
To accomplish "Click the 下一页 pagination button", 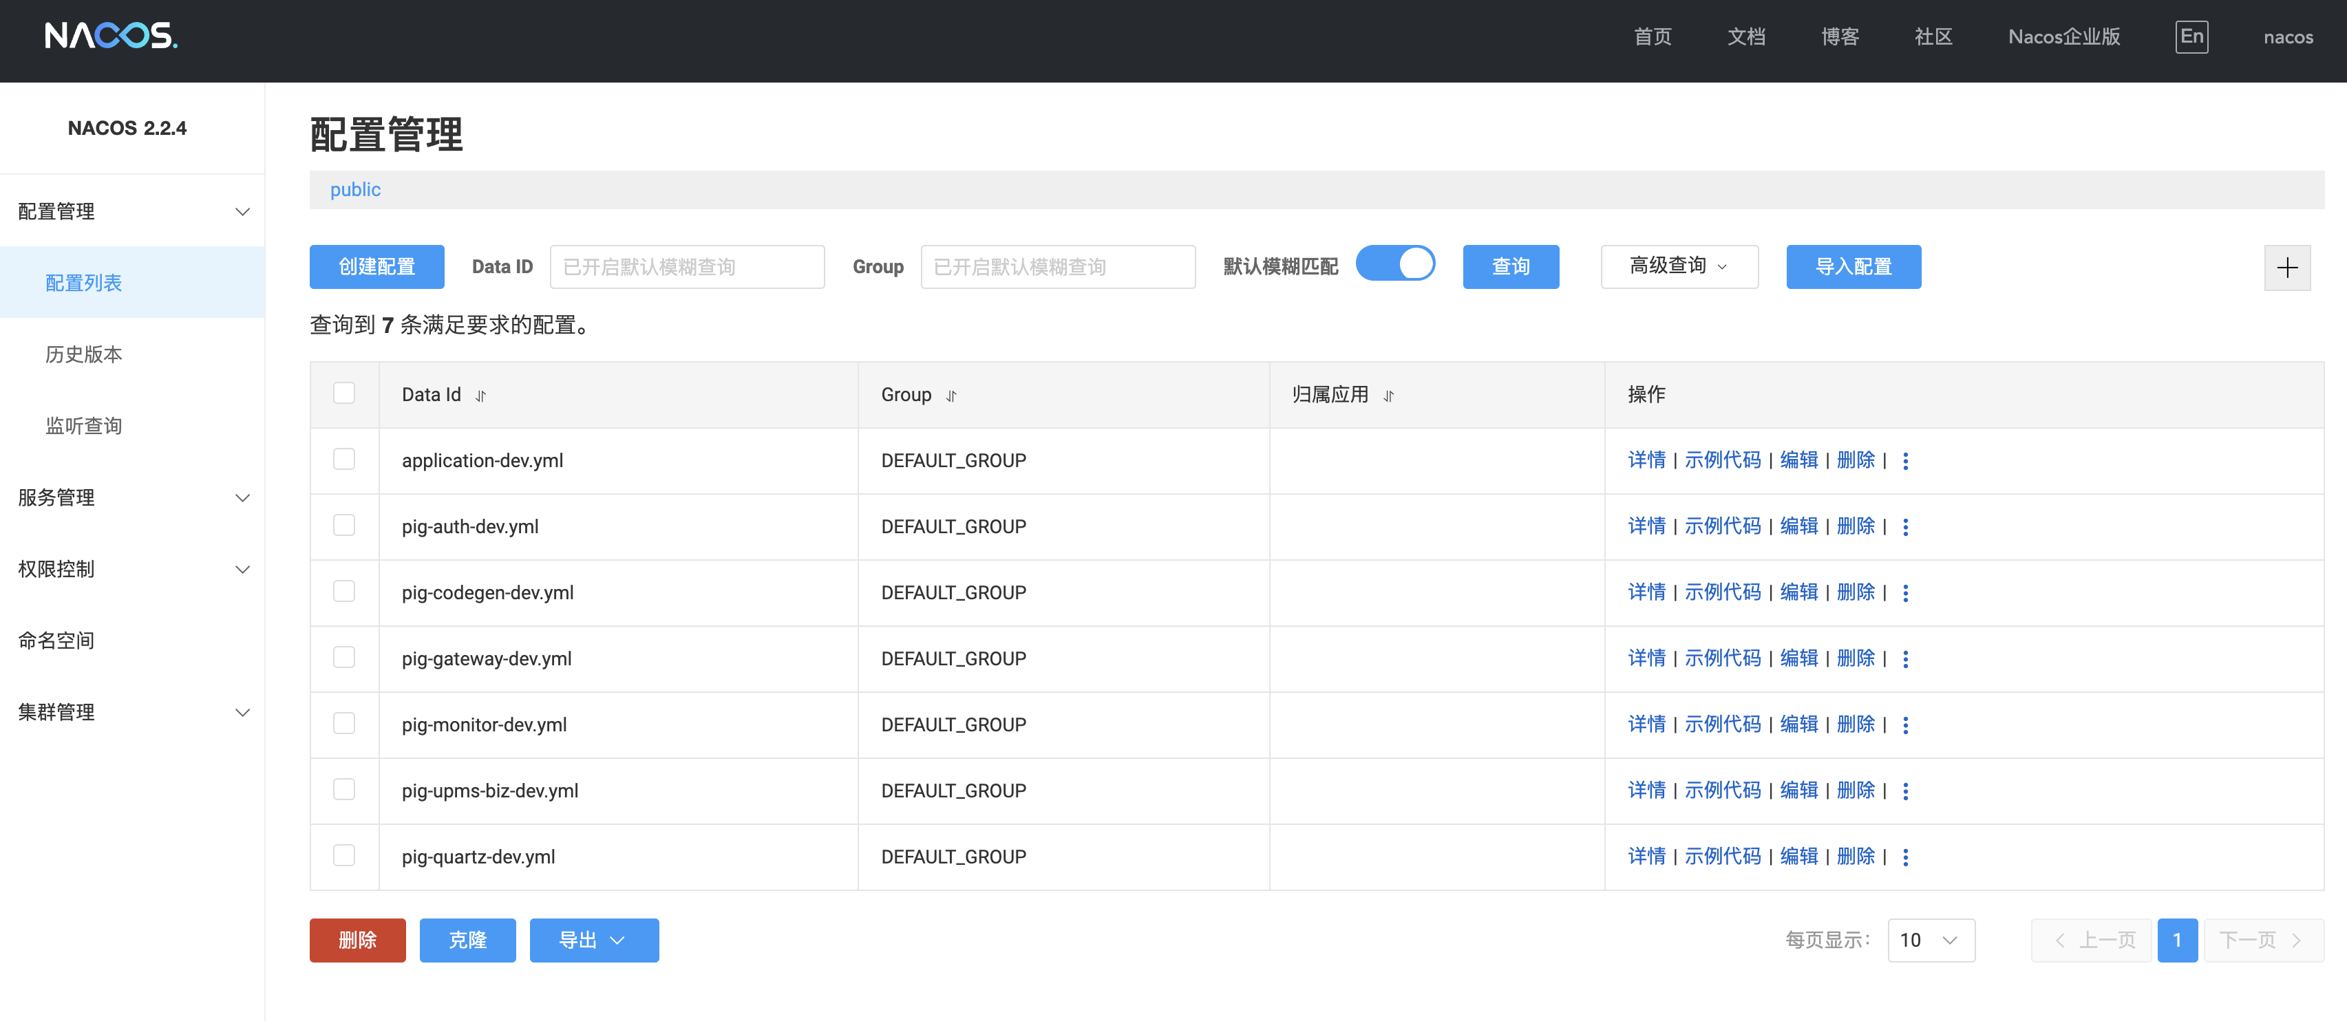I will click(x=2263, y=941).
